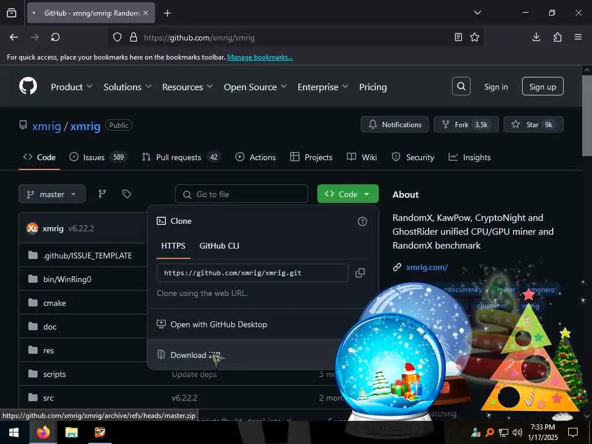This screenshot has width=592, height=444.
Task: Open Firefox extensions puzzle icon
Action: [x=557, y=37]
